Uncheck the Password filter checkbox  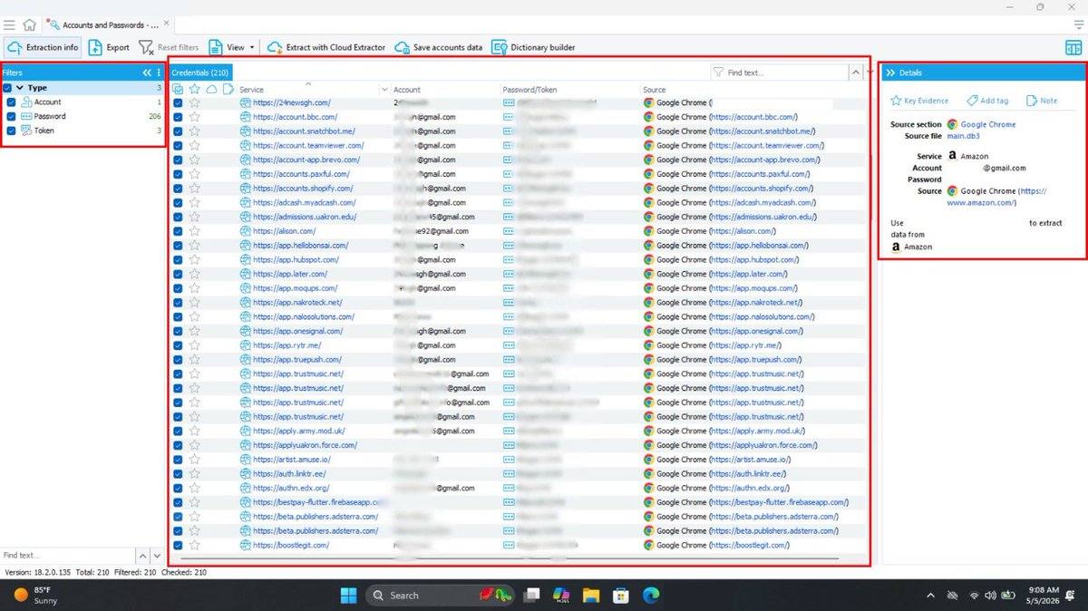[x=12, y=116]
